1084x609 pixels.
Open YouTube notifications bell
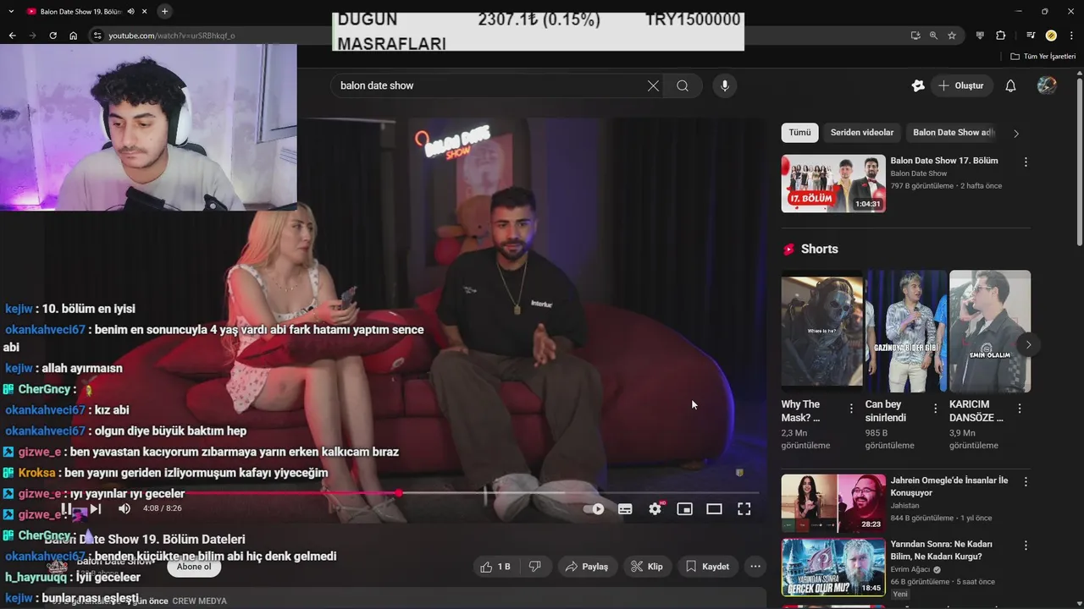pos(1010,85)
